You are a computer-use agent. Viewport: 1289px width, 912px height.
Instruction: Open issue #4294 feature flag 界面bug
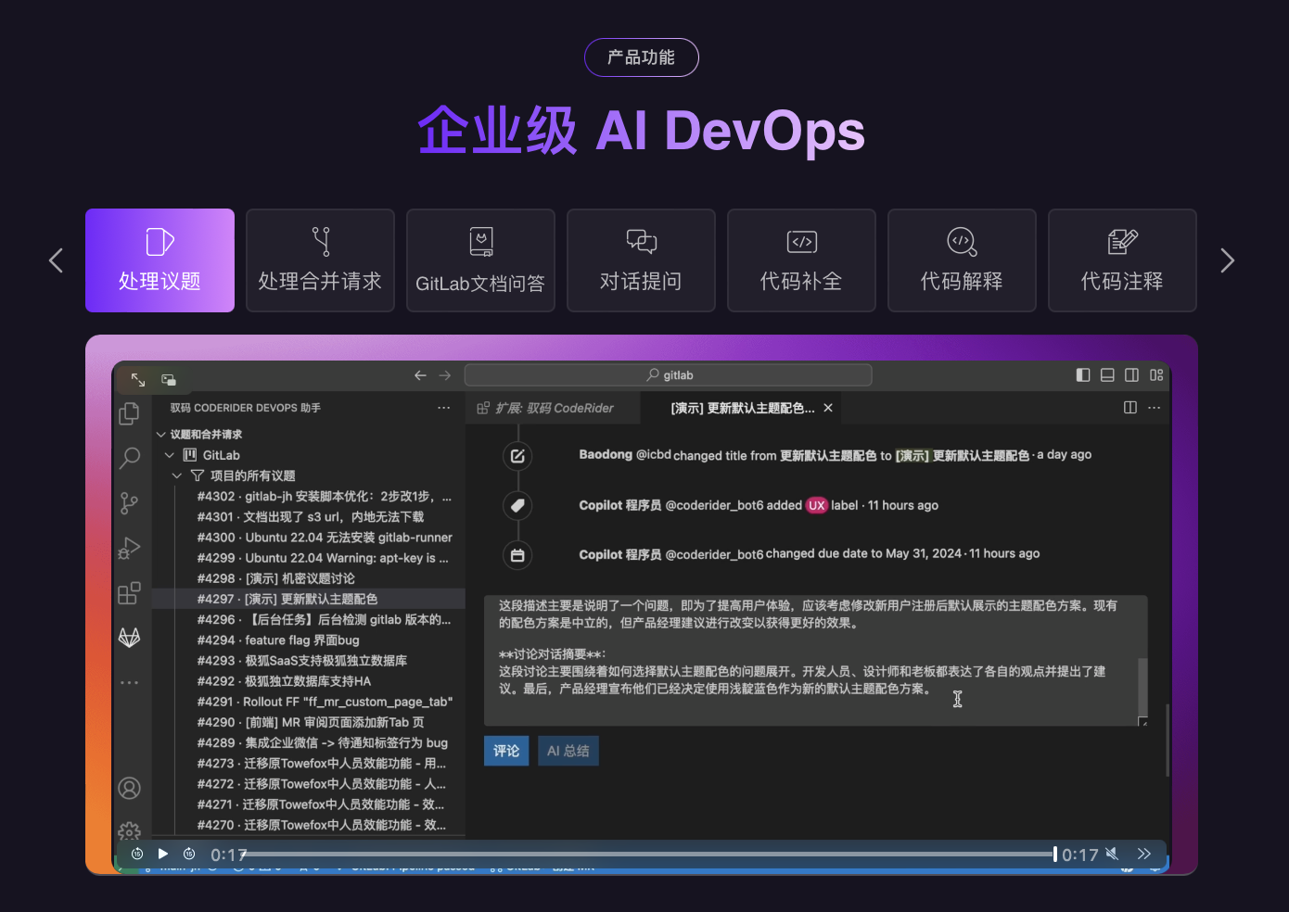[x=278, y=640]
